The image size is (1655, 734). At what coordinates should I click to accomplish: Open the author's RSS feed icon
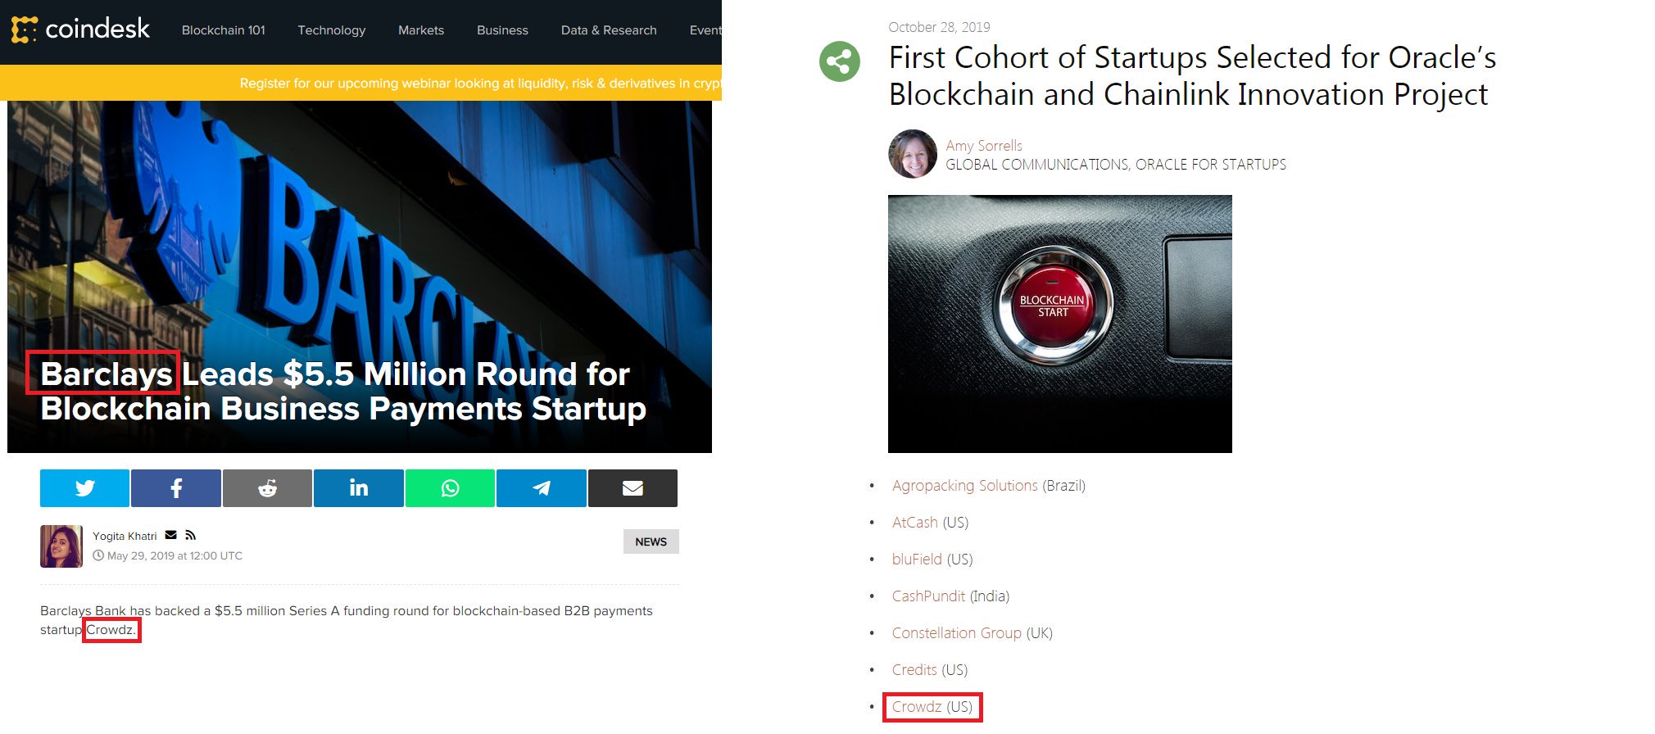click(x=191, y=535)
